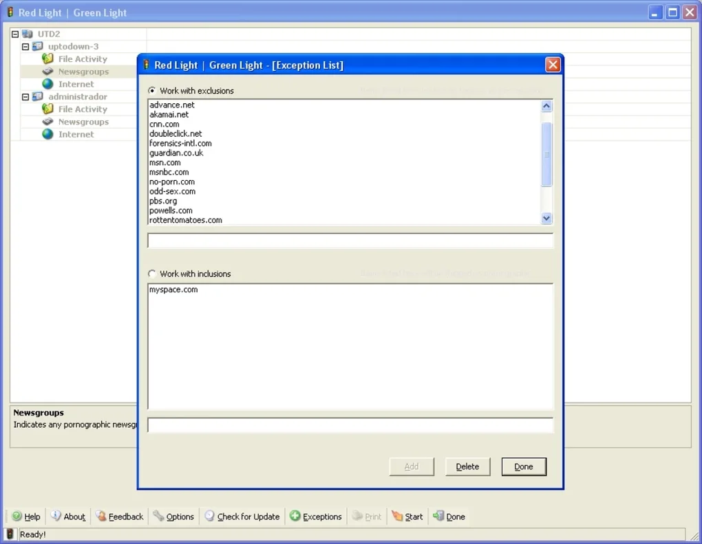Image resolution: width=702 pixels, height=544 pixels.
Task: Select Internet under uptodown-3
Action: (76, 84)
